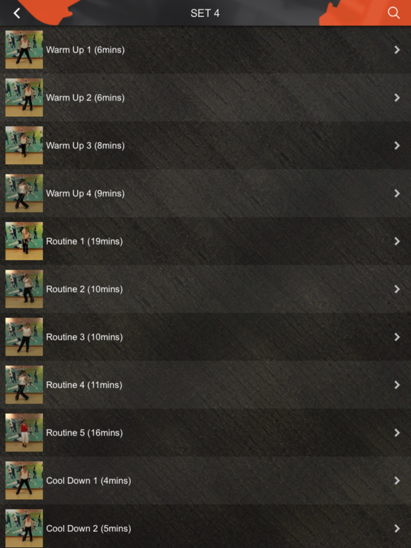Image resolution: width=411 pixels, height=548 pixels.
Task: Click chevron on Routine 5 row
Action: (x=397, y=433)
